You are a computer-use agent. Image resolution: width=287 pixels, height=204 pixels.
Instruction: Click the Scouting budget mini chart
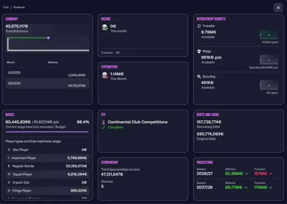(269, 85)
